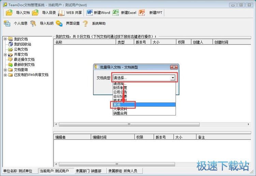Click the 系统帮助 toolbar label

click(x=99, y=24)
